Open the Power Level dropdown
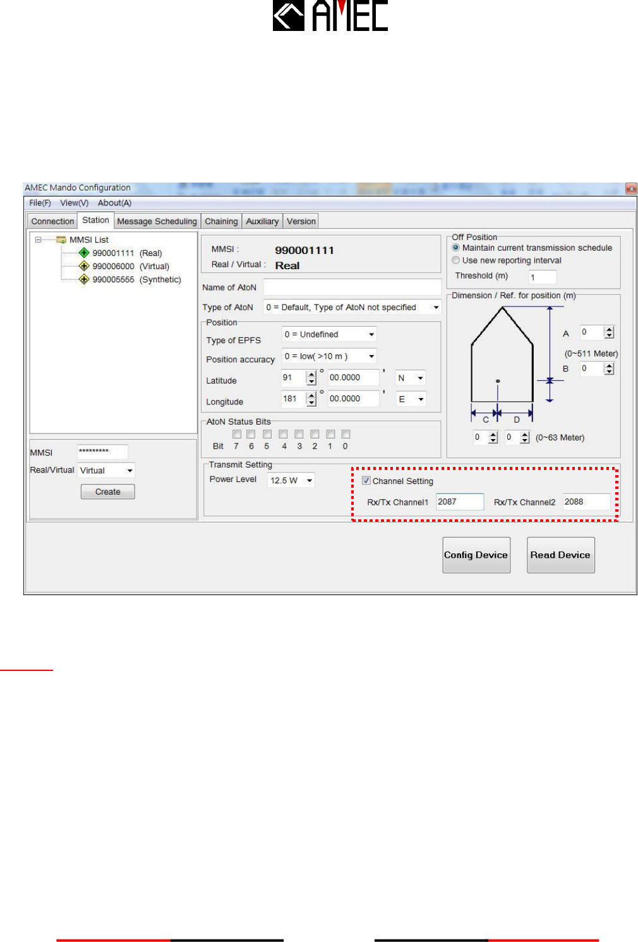 pos(291,480)
